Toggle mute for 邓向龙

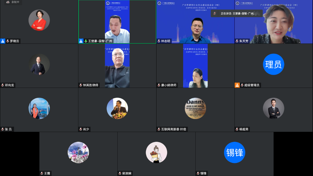3,85
